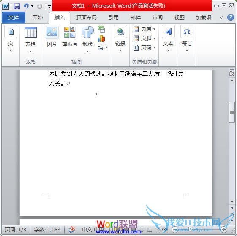
Task: Open the 形状 shapes icon
Action: [x=87, y=32]
